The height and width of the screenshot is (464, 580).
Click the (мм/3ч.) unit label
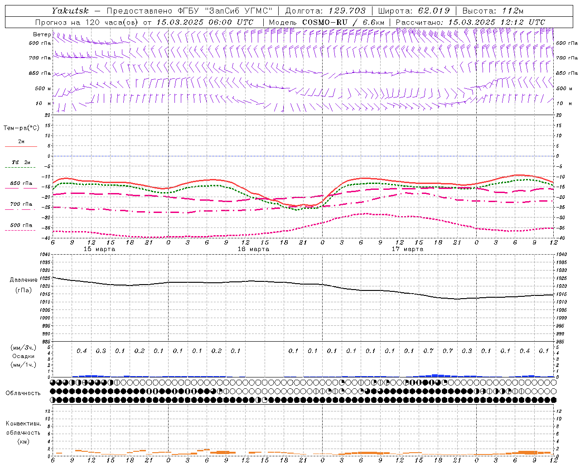click(x=24, y=348)
